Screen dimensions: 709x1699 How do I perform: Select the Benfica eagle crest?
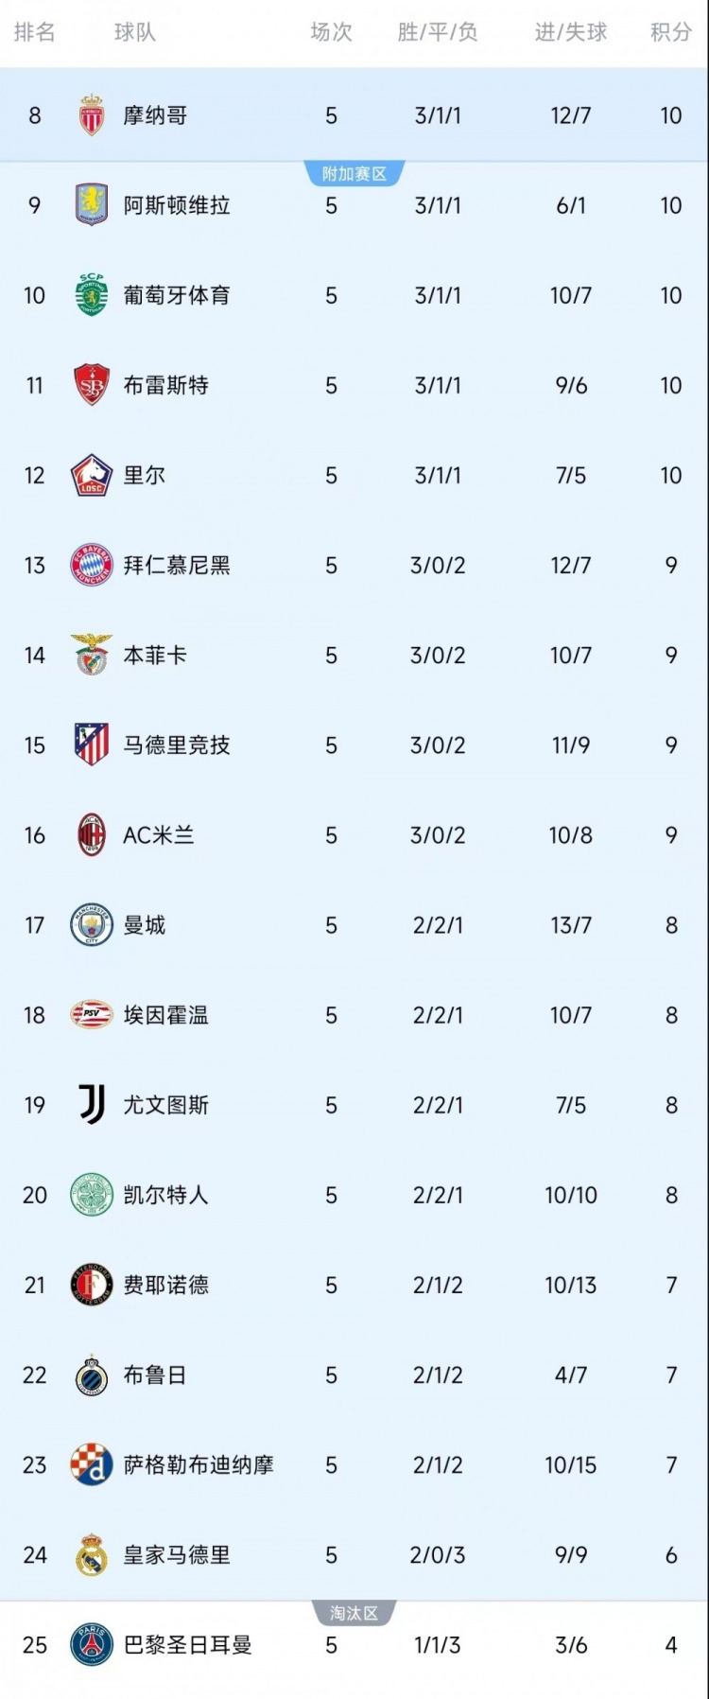click(x=92, y=655)
